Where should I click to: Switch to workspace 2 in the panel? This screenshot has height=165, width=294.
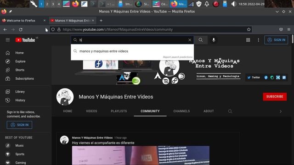click(47, 4)
